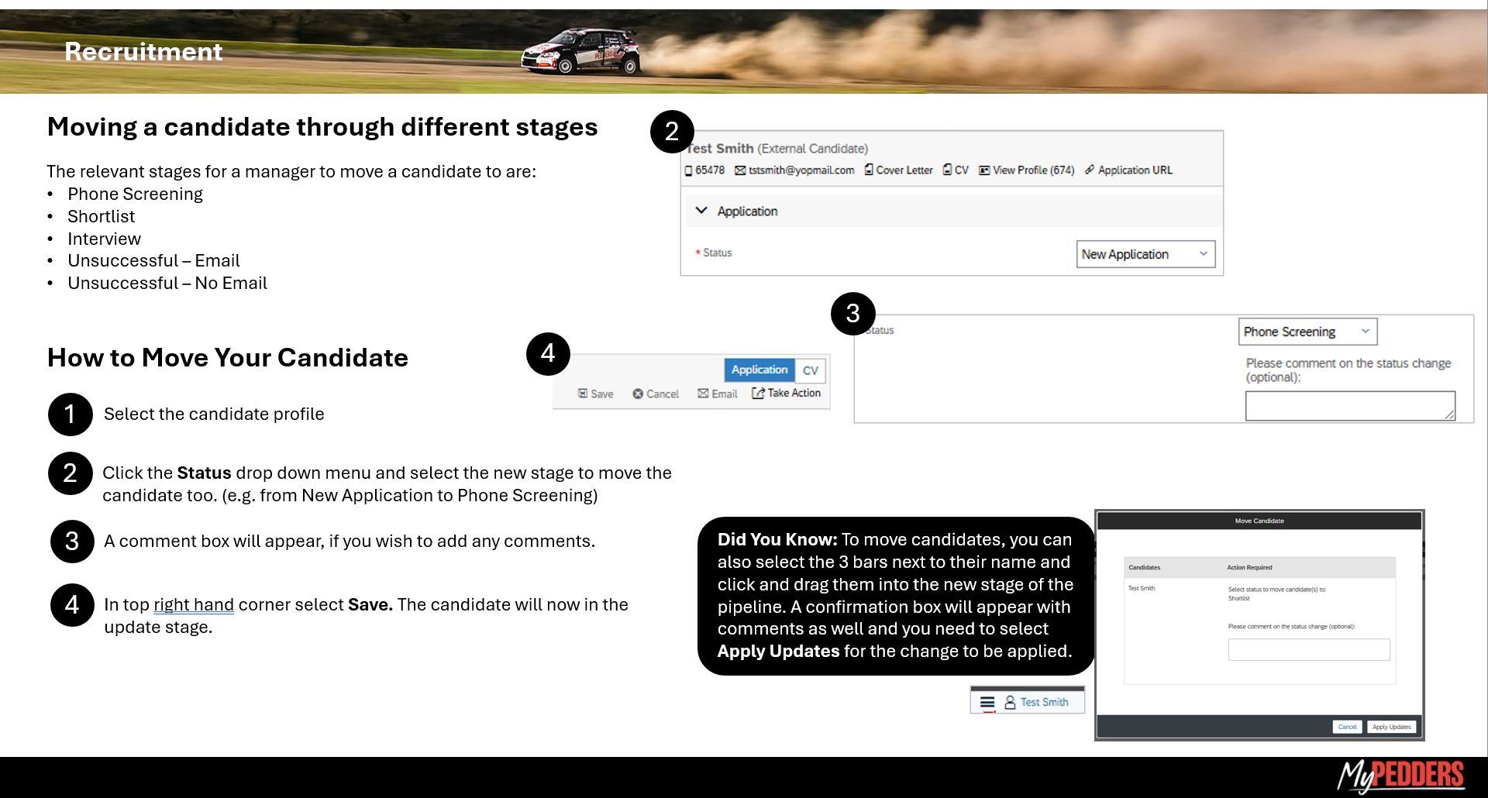
Task: Click the three bars next to Test Smith
Action: (987, 702)
